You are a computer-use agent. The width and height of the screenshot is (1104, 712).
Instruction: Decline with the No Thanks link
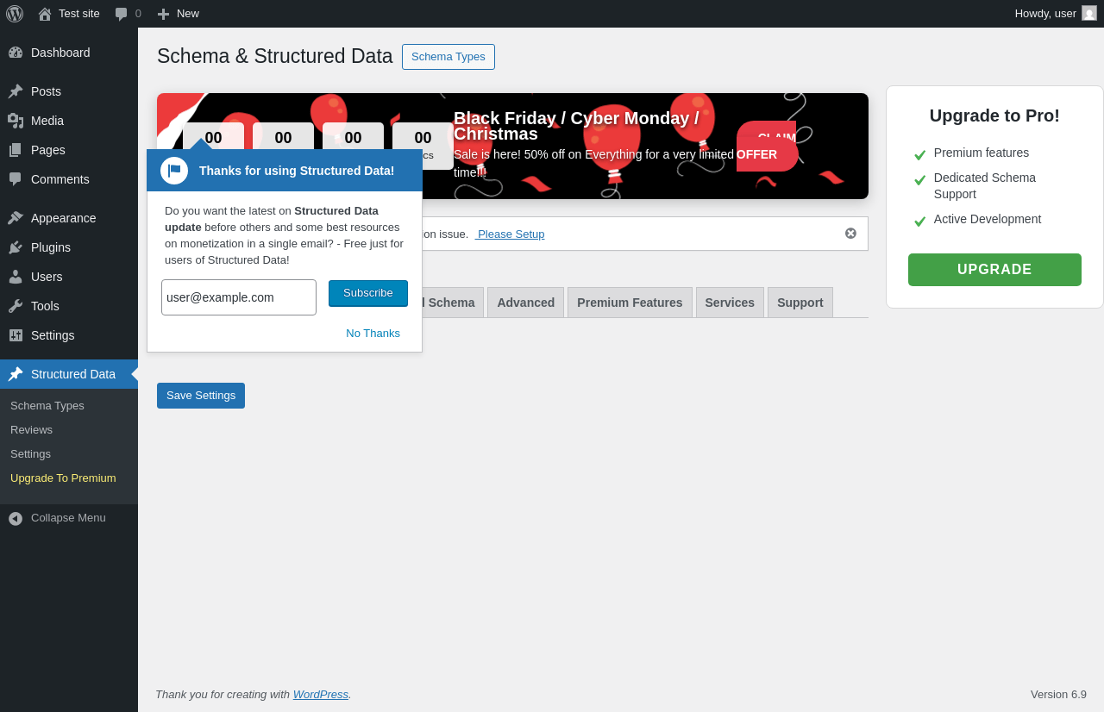[373, 334]
